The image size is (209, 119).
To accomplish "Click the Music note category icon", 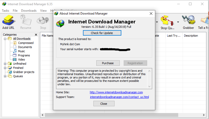I will point(15,51).
